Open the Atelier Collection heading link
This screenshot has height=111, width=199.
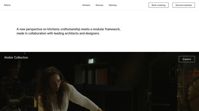click(x=16, y=57)
